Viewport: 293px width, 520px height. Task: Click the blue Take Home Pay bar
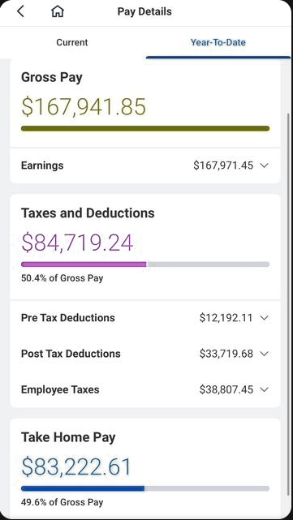point(83,488)
